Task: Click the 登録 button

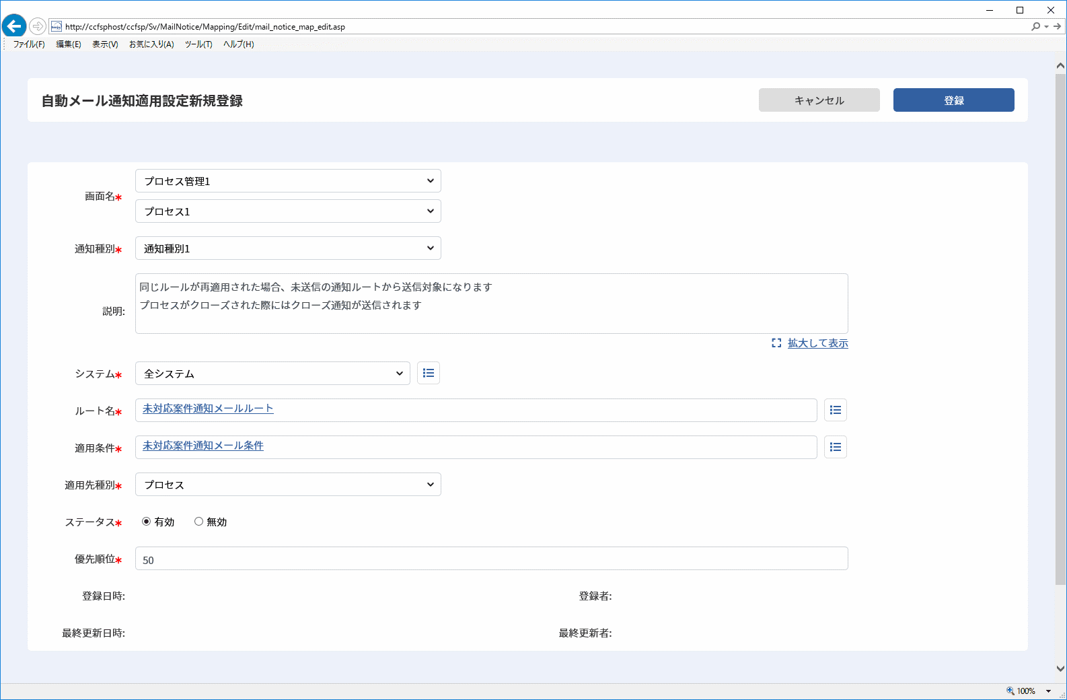Action: (x=954, y=100)
